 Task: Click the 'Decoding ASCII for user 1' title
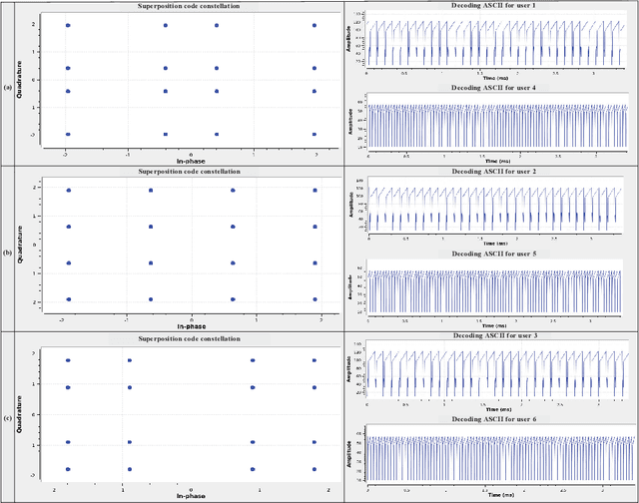coord(493,7)
